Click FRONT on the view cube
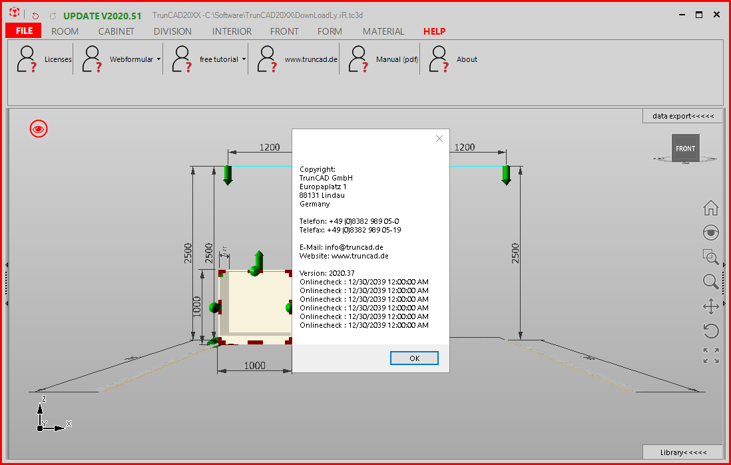The width and height of the screenshot is (731, 465). click(x=686, y=148)
